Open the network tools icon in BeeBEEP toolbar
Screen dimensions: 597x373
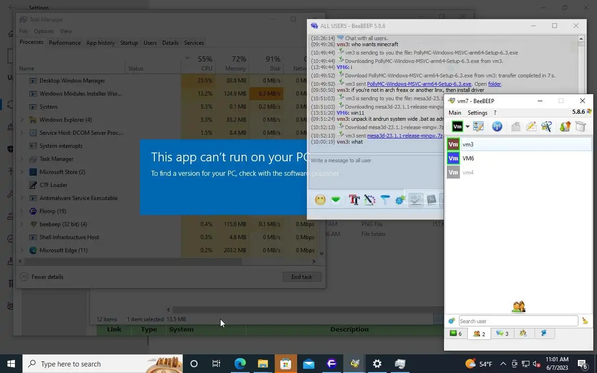[x=546, y=126]
